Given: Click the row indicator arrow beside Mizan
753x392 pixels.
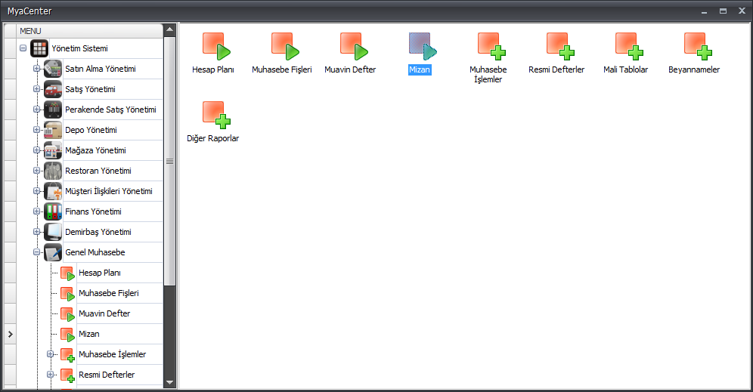Looking at the screenshot, I should tap(10, 334).
